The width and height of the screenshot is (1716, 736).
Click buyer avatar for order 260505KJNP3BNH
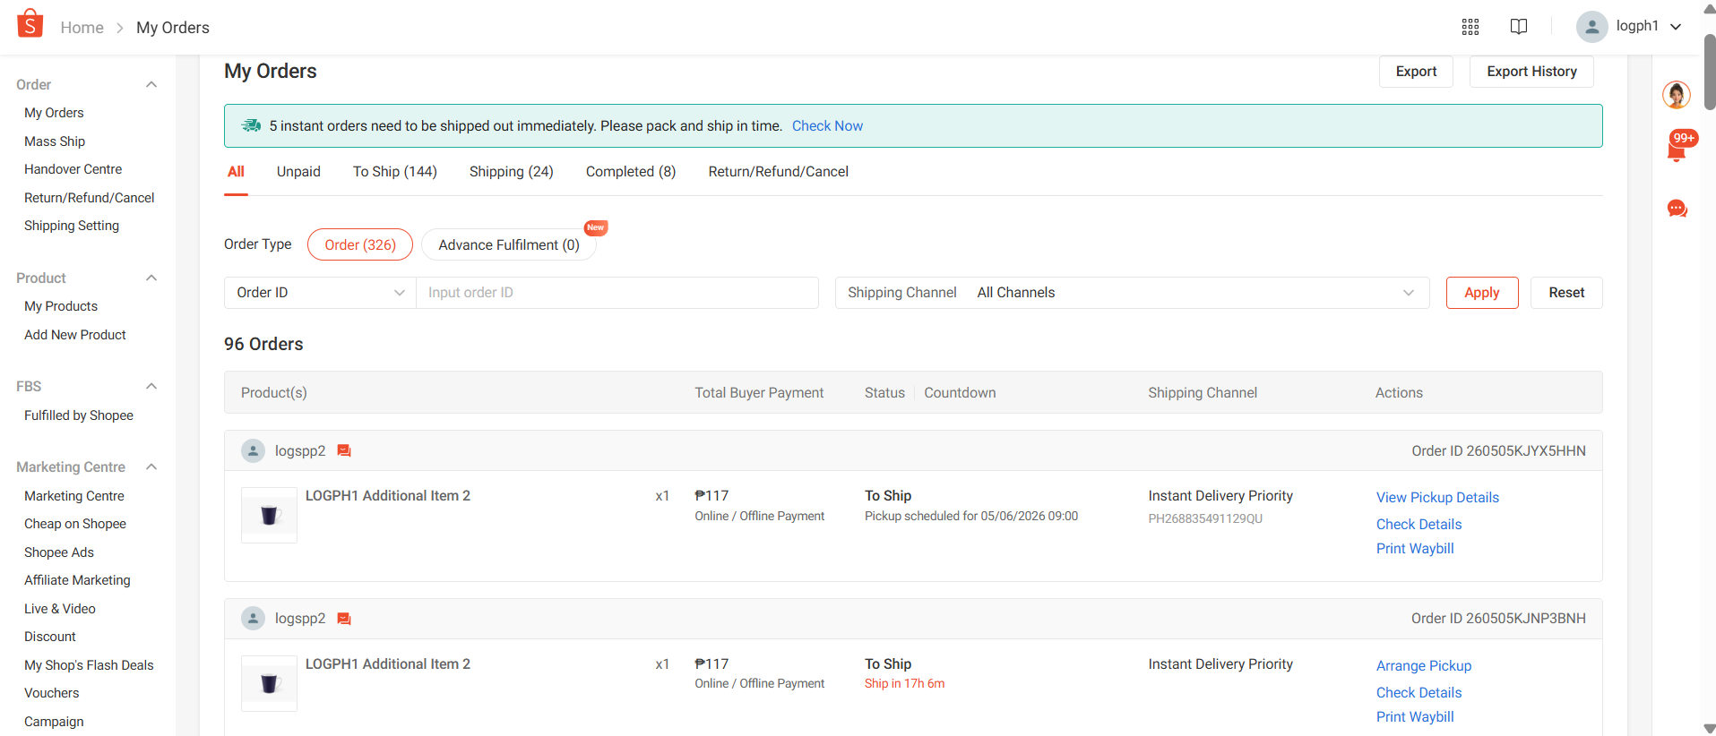[x=254, y=619]
